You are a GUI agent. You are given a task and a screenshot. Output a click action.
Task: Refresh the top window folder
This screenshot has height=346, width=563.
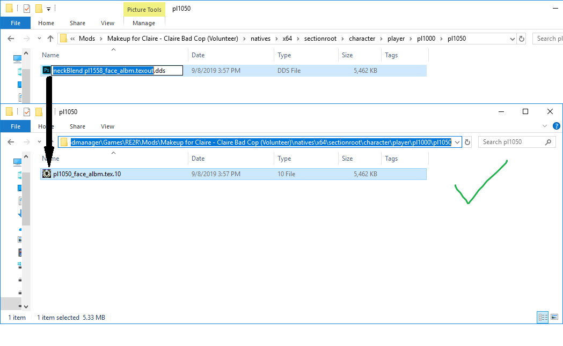[522, 39]
